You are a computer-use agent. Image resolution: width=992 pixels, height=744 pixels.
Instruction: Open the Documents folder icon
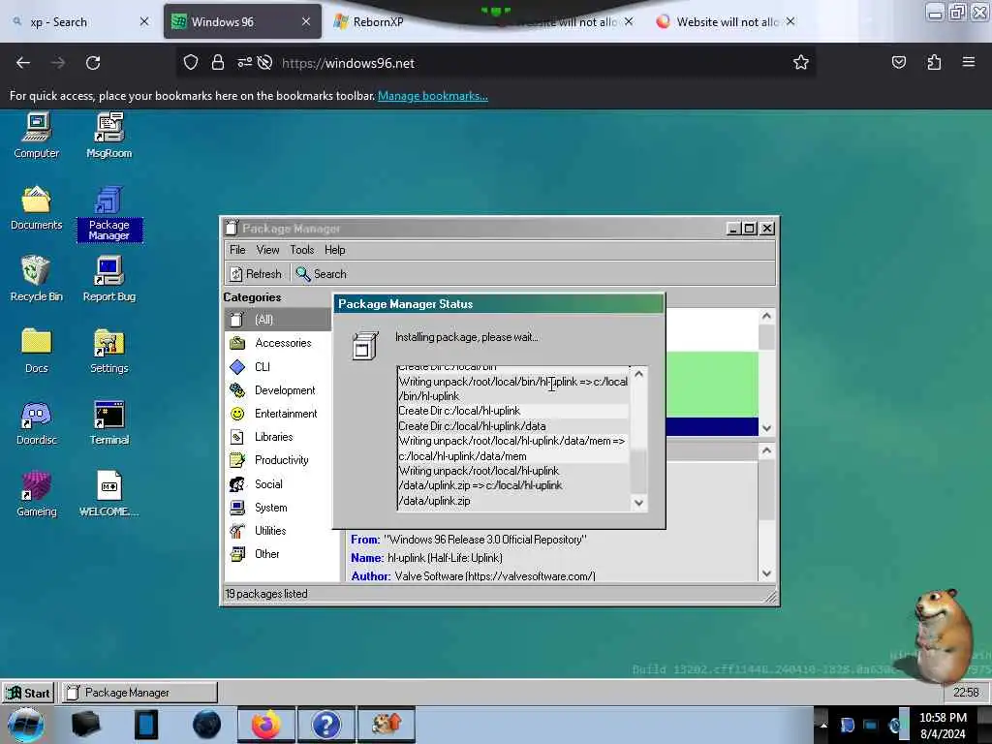[x=36, y=207]
